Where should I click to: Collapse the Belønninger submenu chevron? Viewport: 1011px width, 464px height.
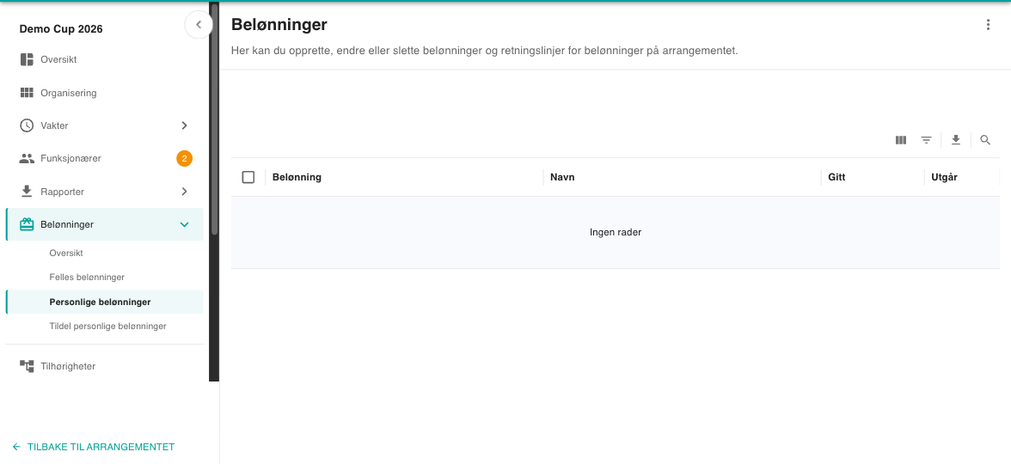click(184, 224)
